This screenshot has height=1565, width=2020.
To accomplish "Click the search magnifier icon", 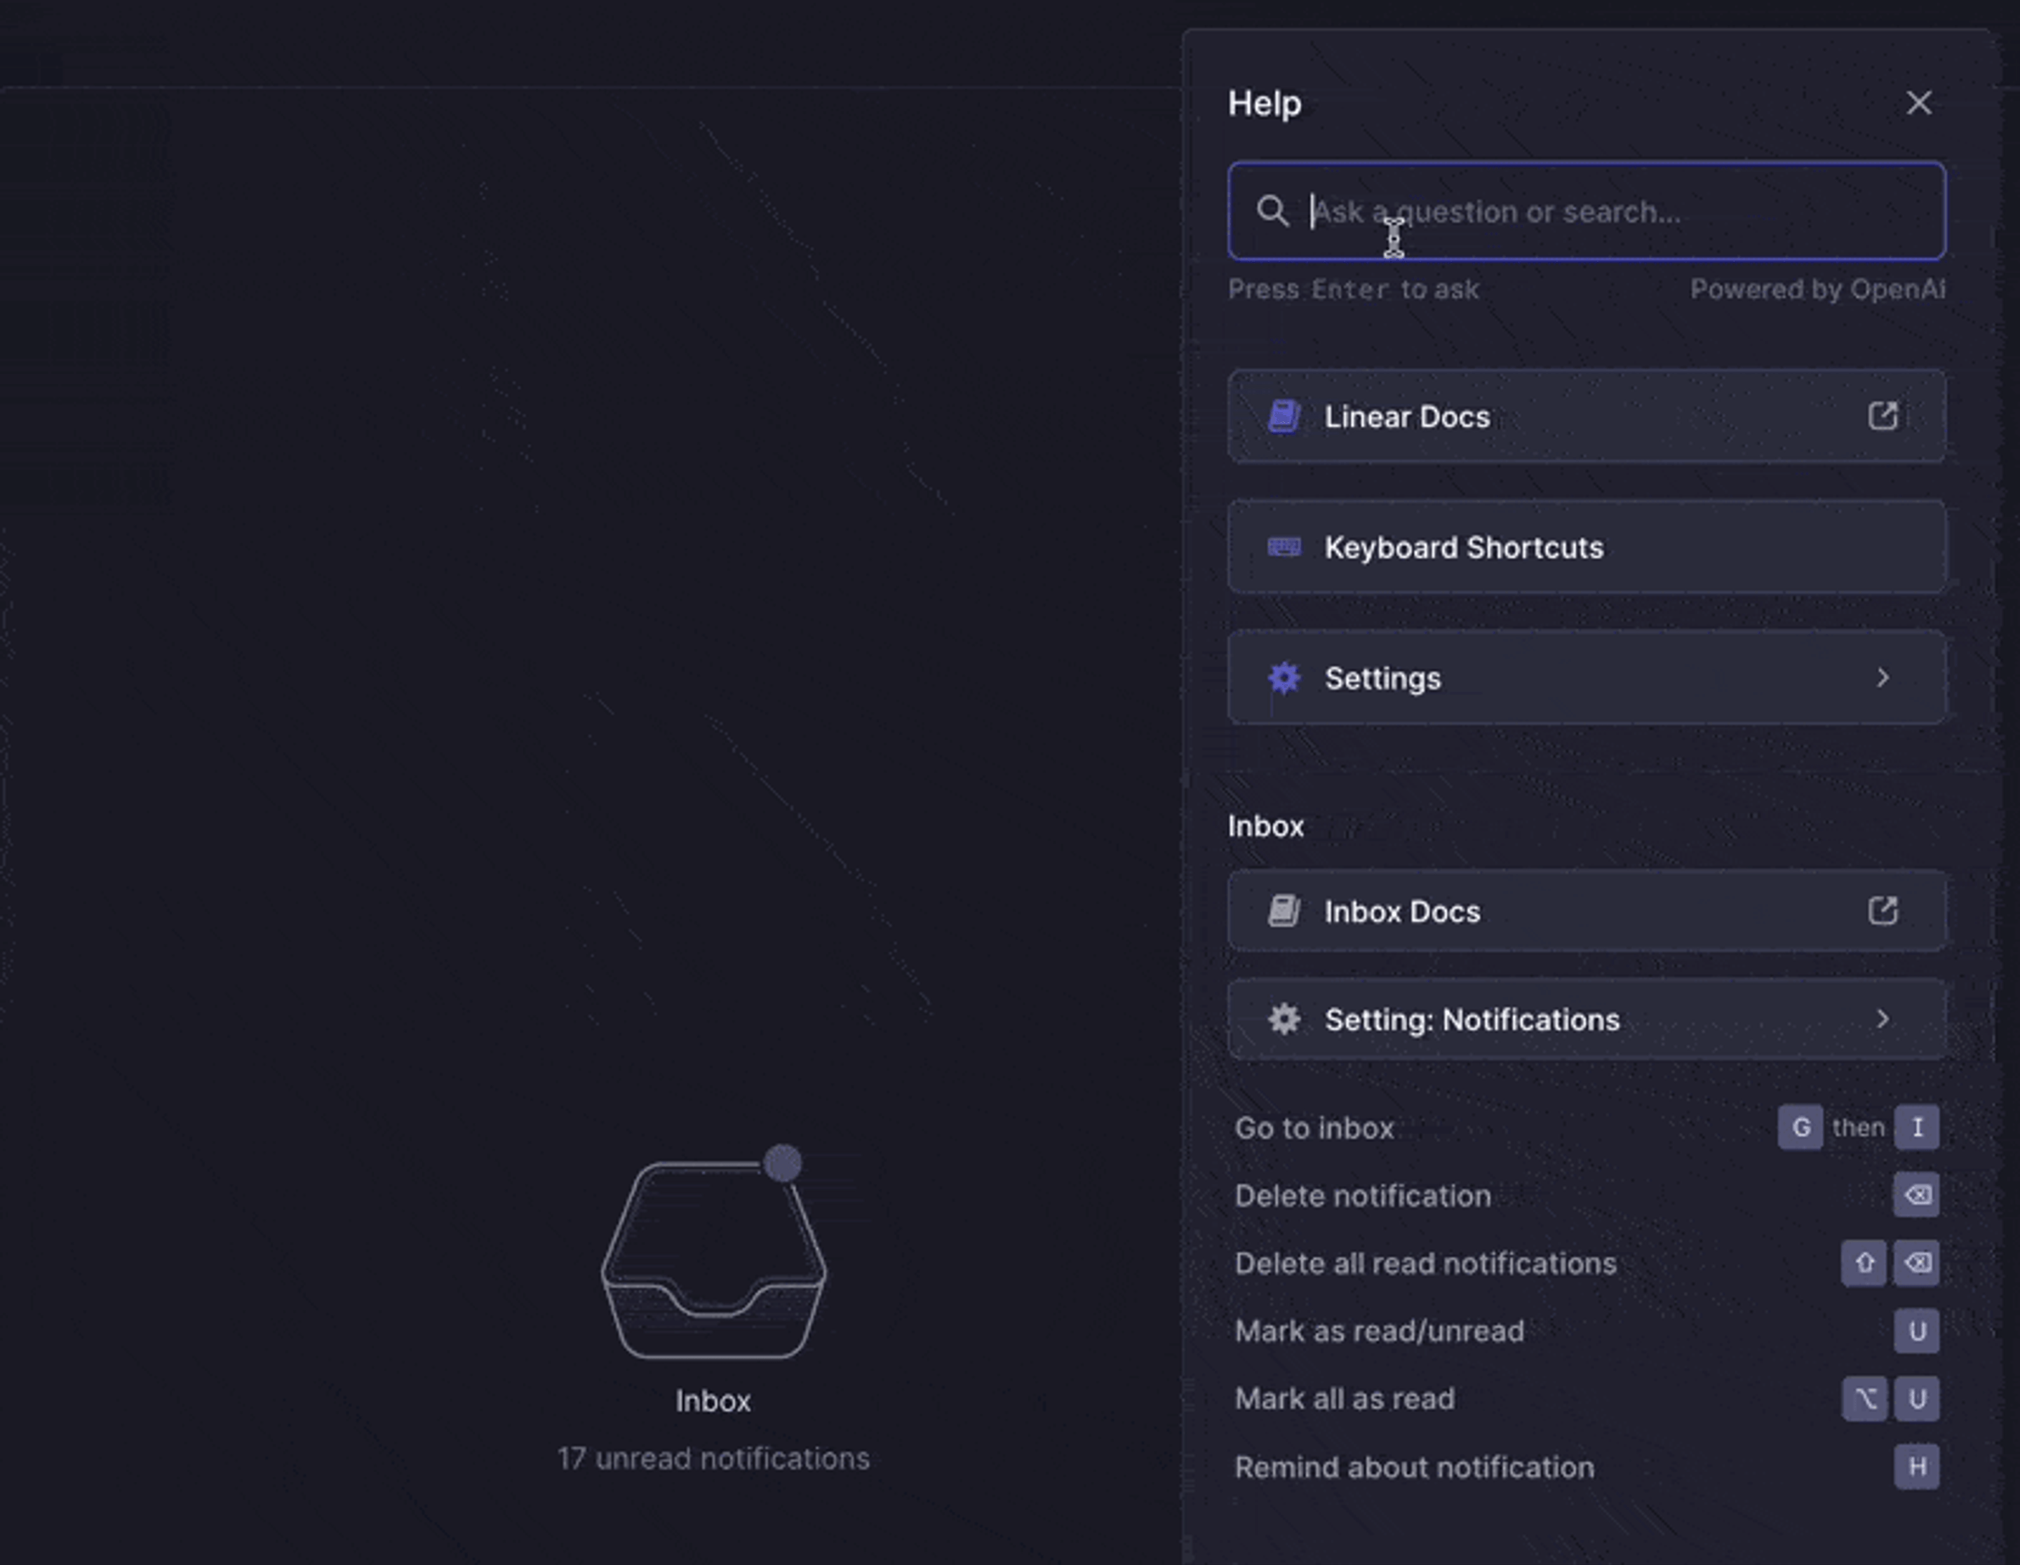I will [x=1272, y=211].
